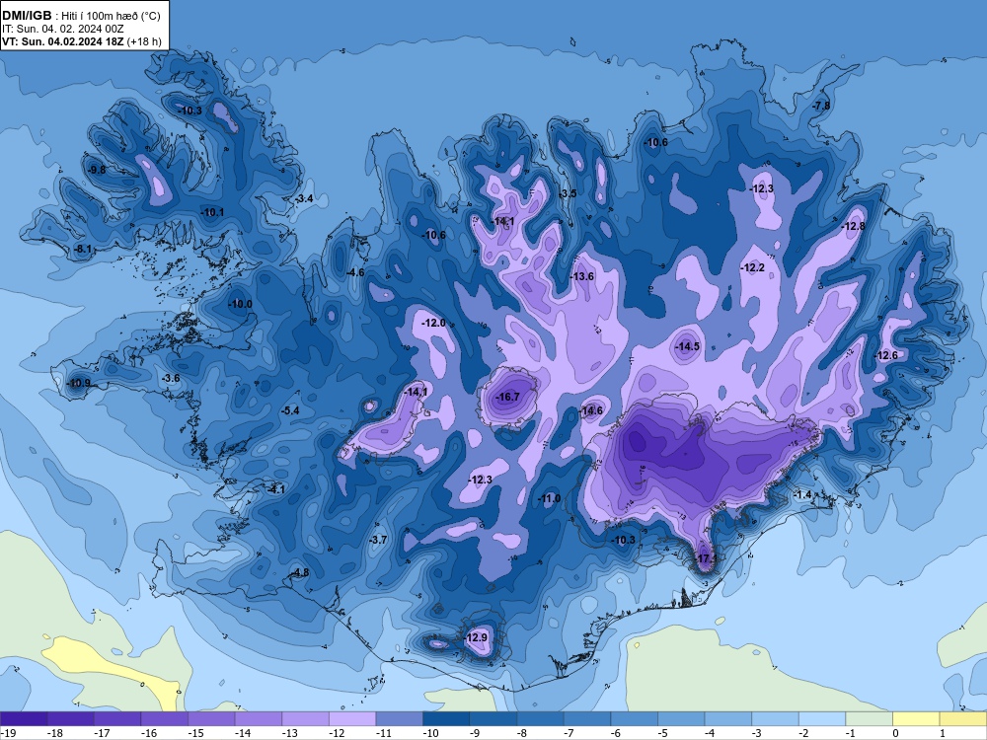Click the -10.9 temperature label
The image size is (987, 740).
[x=79, y=383]
